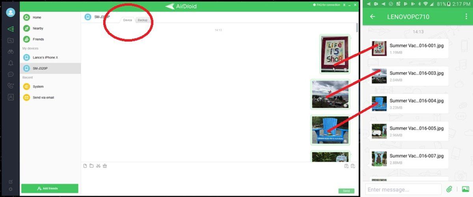
Task: Click the AirDroid chat vertical scrollbar
Action: [x=357, y=28]
